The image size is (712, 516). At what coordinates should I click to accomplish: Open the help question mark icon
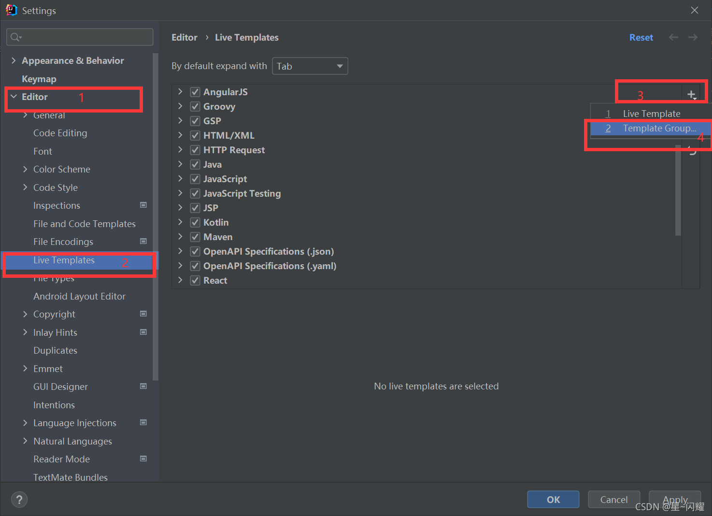click(19, 500)
